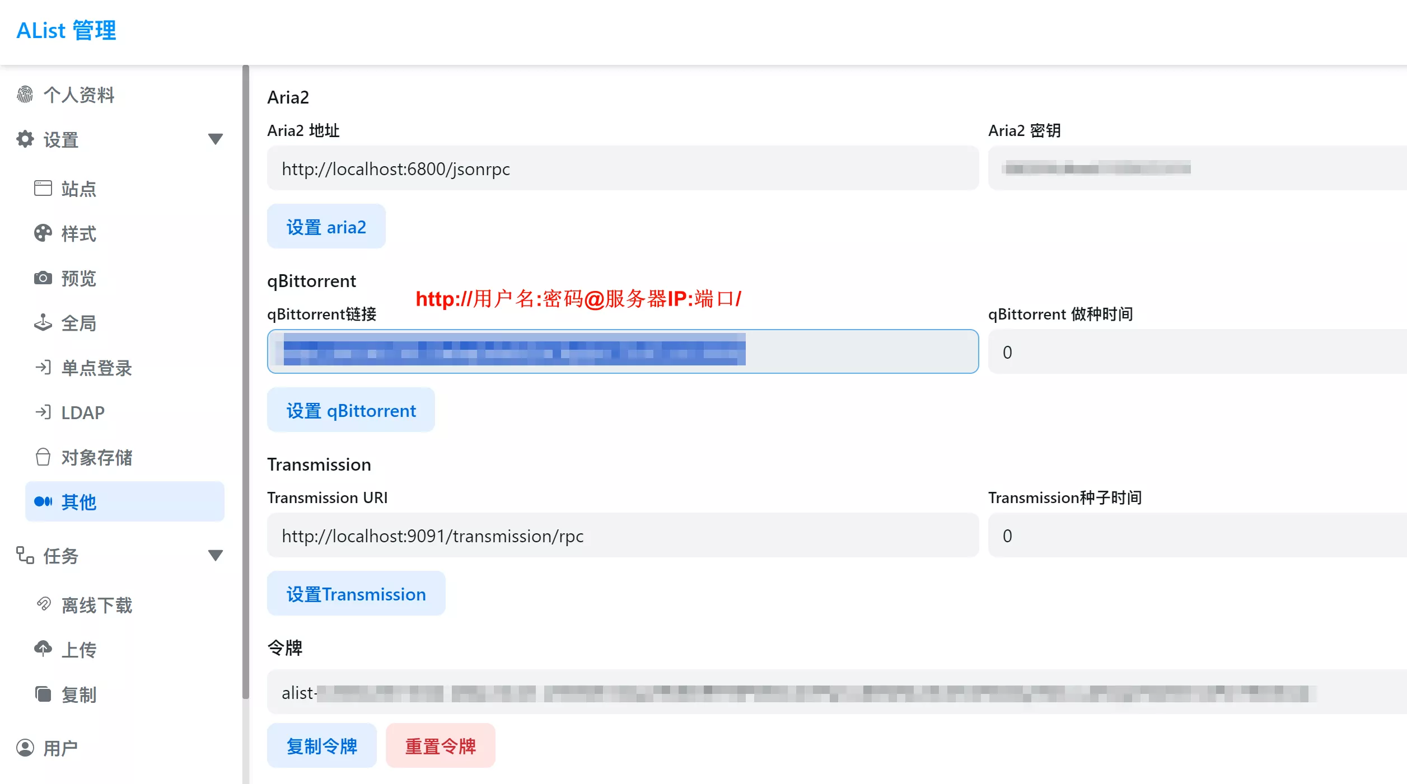Collapse the 设置 section arrow
This screenshot has height=784, width=1407.
(216, 138)
